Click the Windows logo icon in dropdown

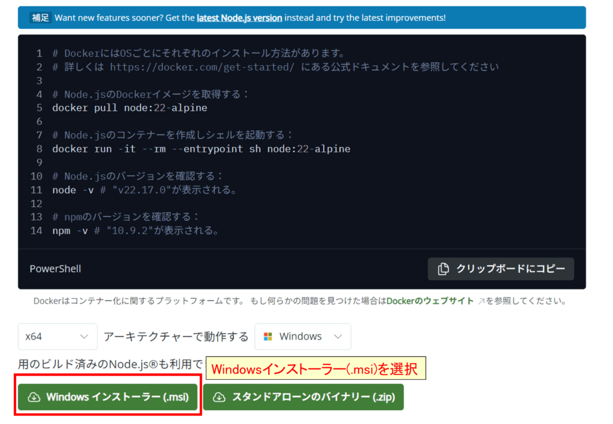click(268, 337)
